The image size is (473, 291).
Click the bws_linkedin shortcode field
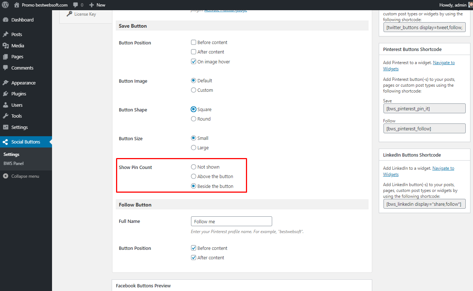pyautogui.click(x=424, y=204)
